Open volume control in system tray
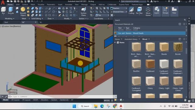The width and height of the screenshot is (195, 110). tap(173, 106)
